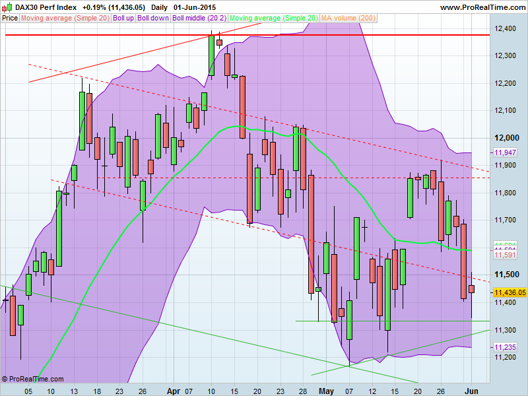Click the 11,800 price axis label
Image resolution: width=528 pixels, height=396 pixels.
pos(505,193)
